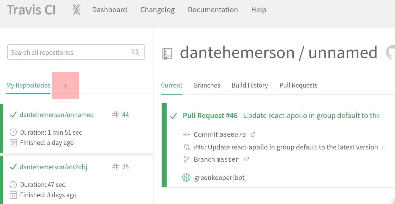This screenshot has height=204, width=395.
Task: Click Update react-apollo in group default title
Action: [313, 116]
